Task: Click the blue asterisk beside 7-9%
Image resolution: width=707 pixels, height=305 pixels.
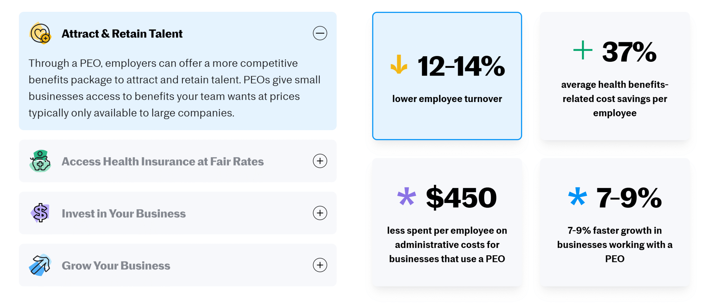Action: coord(577,196)
